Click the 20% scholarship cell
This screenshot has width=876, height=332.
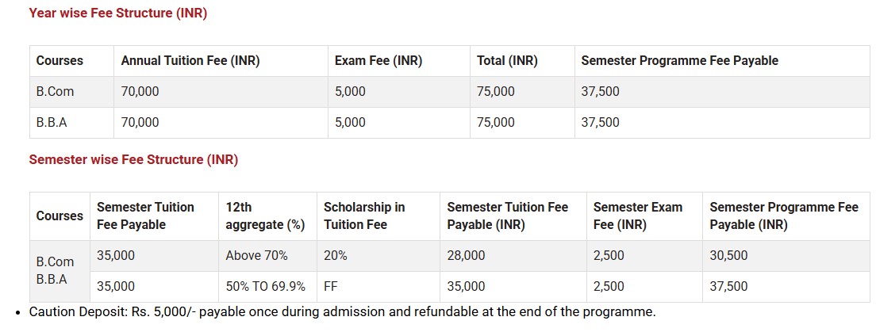click(335, 256)
